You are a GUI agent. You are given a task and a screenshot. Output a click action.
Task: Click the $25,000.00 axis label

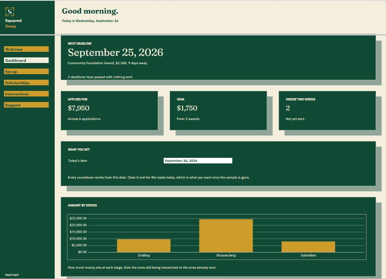coord(78,218)
